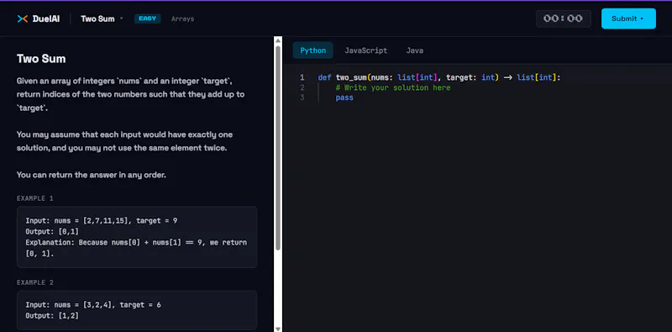Click line number 1 in the editor
Screen dimensions: 672x332
pyautogui.click(x=302, y=77)
